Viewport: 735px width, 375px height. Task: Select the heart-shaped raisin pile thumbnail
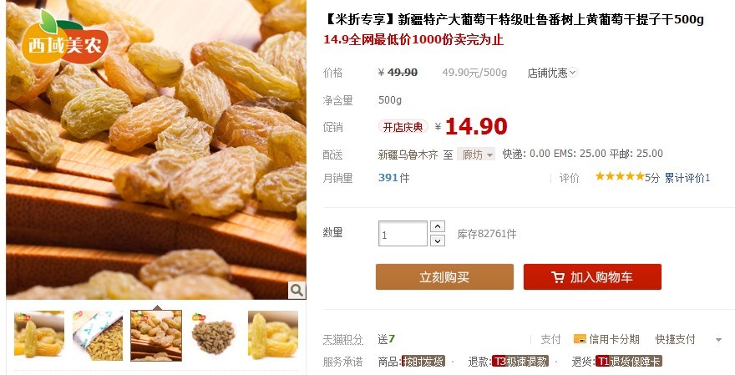(x=214, y=336)
